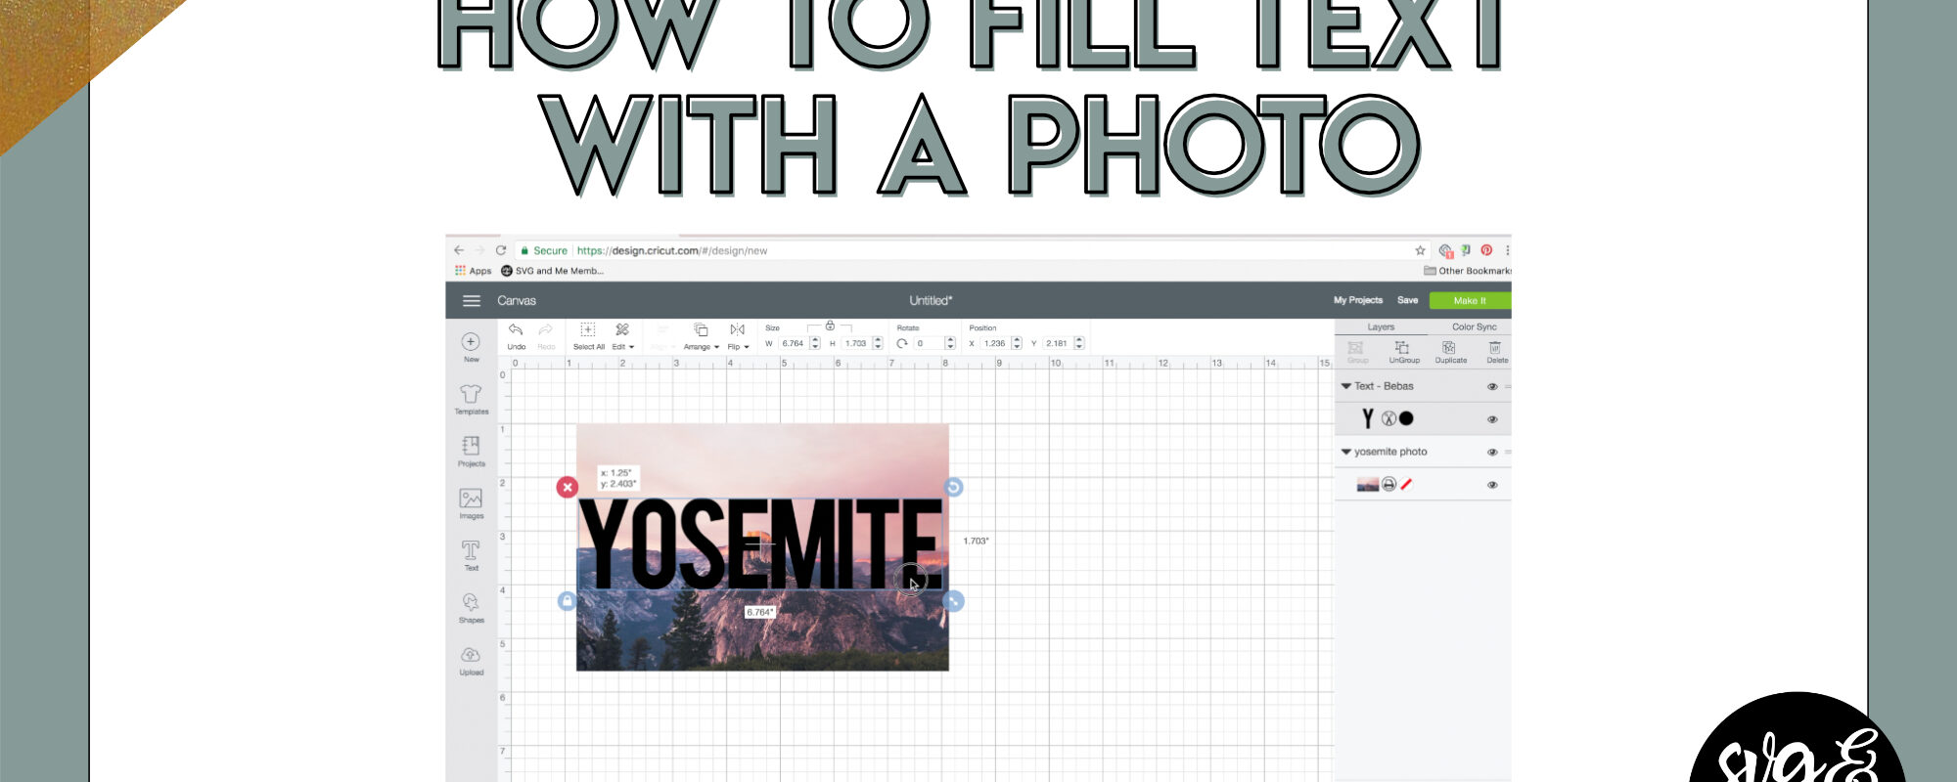The image size is (1957, 782).
Task: Click the Y letter layer thumbnail
Action: 1368,418
